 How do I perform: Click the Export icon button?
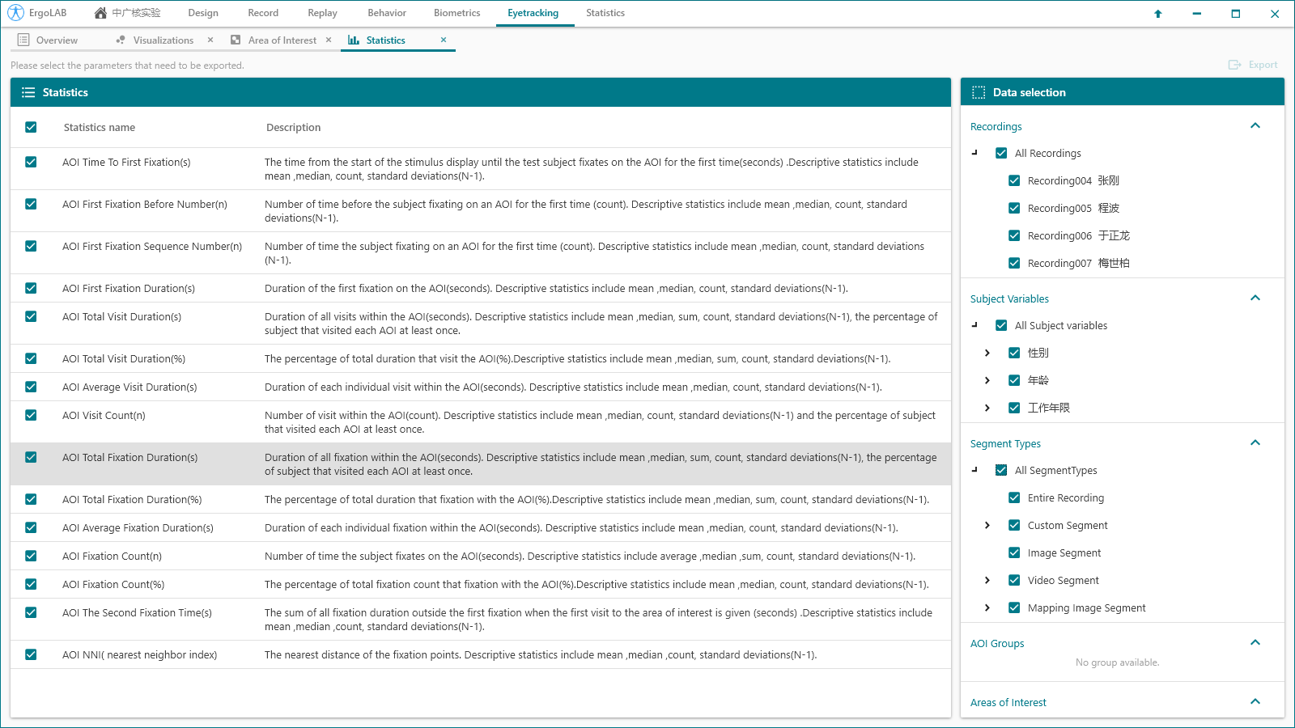(1234, 65)
